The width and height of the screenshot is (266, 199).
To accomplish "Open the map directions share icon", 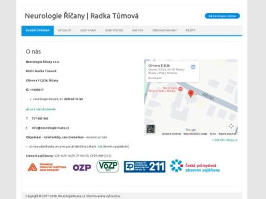I will [193, 67].
